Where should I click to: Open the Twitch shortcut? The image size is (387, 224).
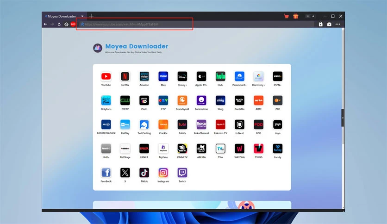tap(182, 173)
